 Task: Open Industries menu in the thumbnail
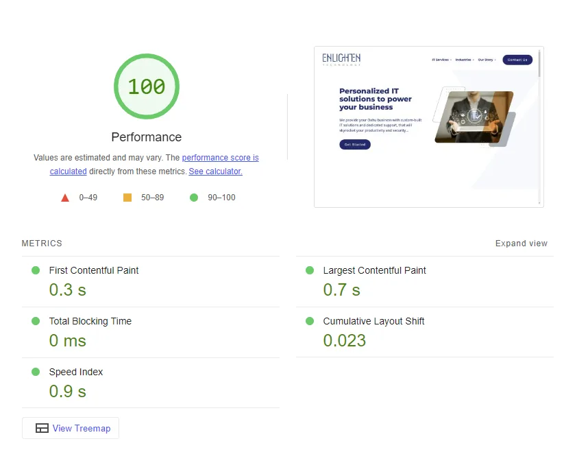465,60
